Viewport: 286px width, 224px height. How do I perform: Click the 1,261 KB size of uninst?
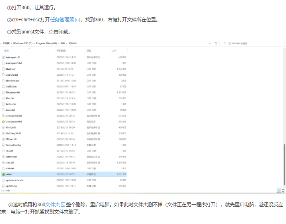pos(121,174)
